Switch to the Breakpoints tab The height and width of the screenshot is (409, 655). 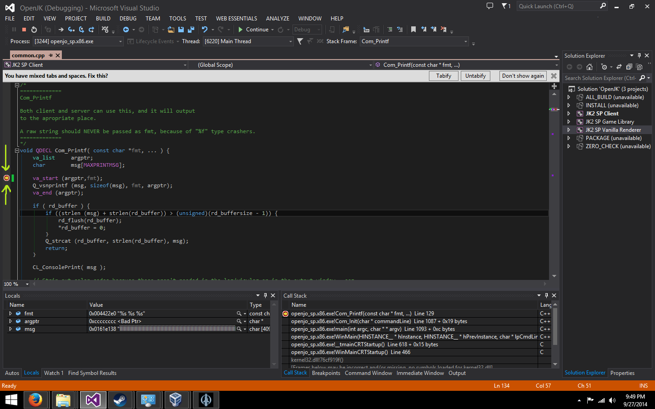[326, 373]
